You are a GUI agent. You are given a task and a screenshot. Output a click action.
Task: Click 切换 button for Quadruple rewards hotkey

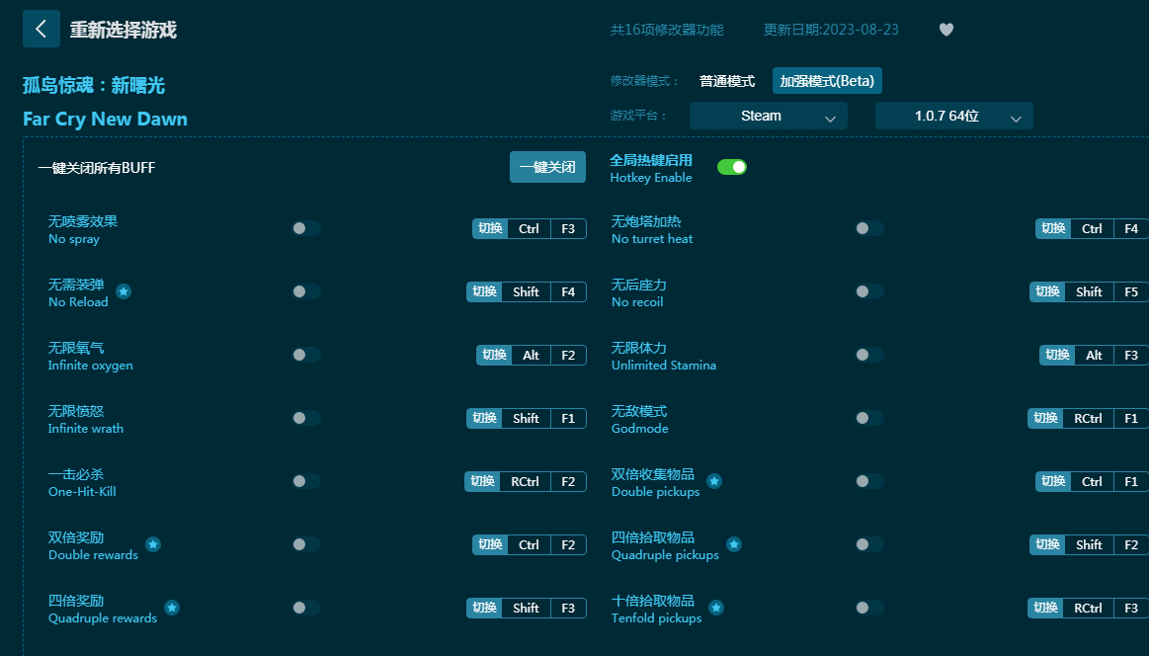point(484,608)
